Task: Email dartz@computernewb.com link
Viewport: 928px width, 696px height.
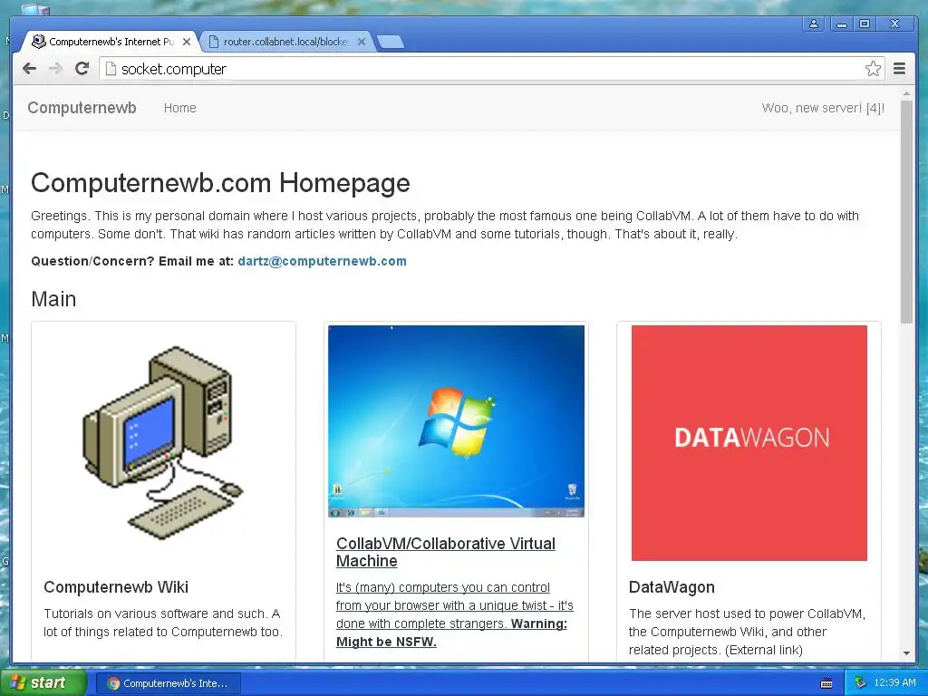Action: tap(322, 261)
